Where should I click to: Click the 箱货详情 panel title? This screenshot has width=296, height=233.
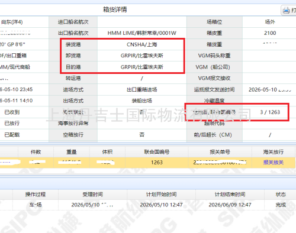(x=115, y=9)
